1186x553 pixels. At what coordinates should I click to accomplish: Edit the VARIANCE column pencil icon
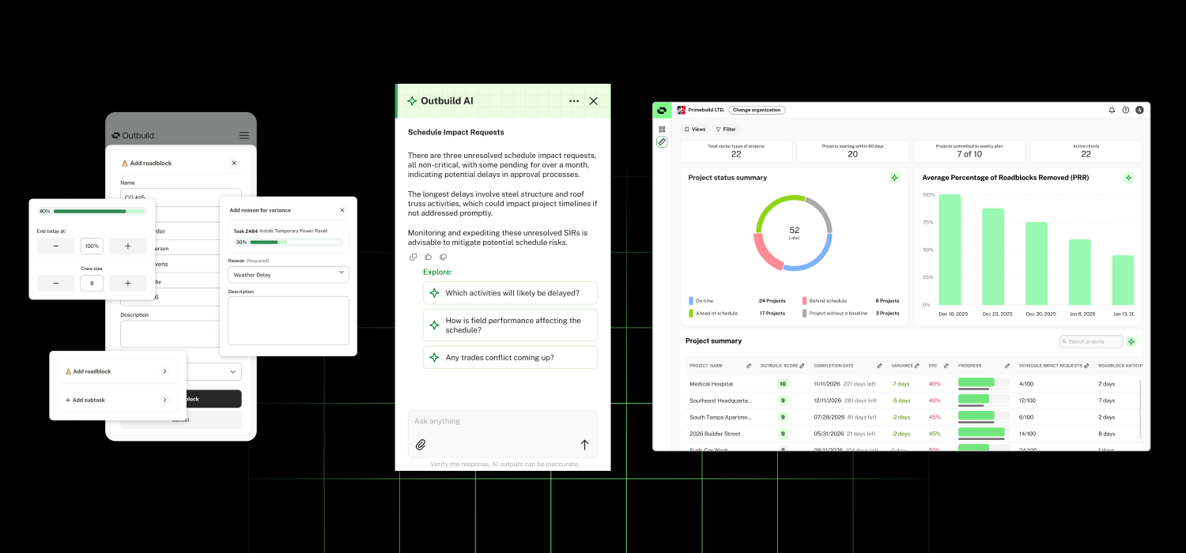[x=916, y=366]
